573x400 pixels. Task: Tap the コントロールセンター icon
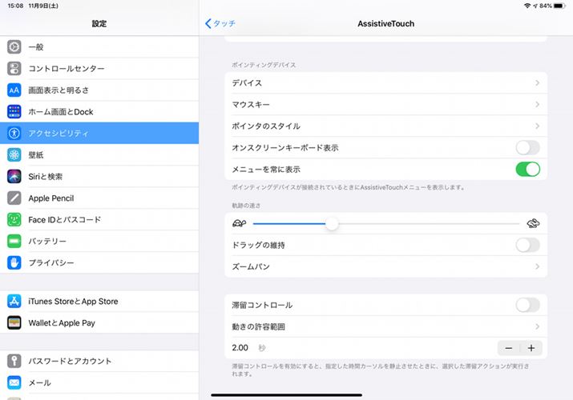14,69
